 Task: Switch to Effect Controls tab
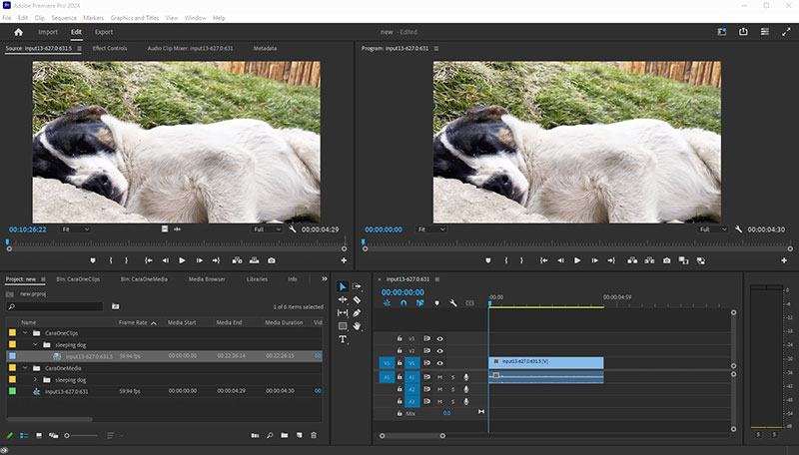click(110, 48)
